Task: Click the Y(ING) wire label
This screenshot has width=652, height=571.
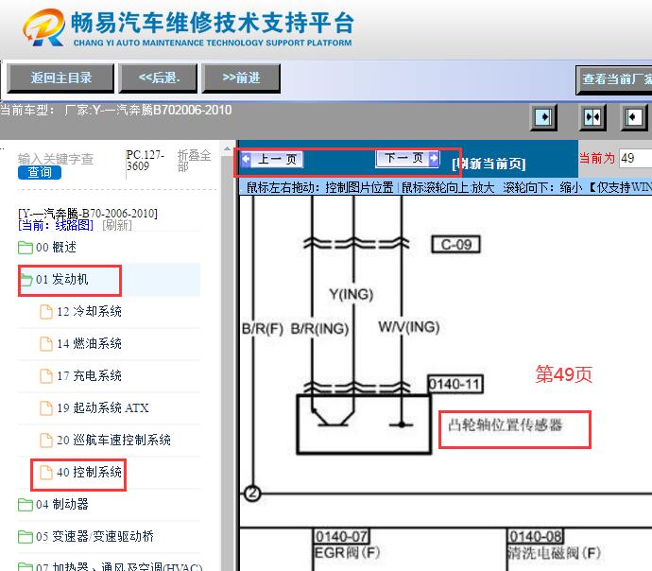Action: (x=351, y=294)
